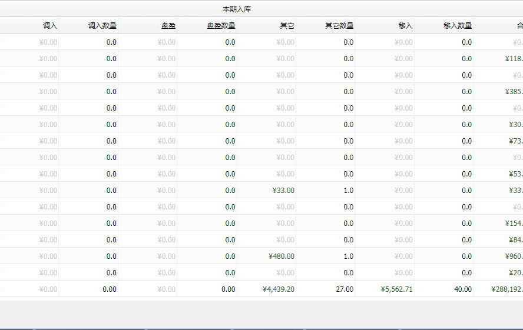Select the ¥5,562.71 total in 移入 column

[x=397, y=289]
